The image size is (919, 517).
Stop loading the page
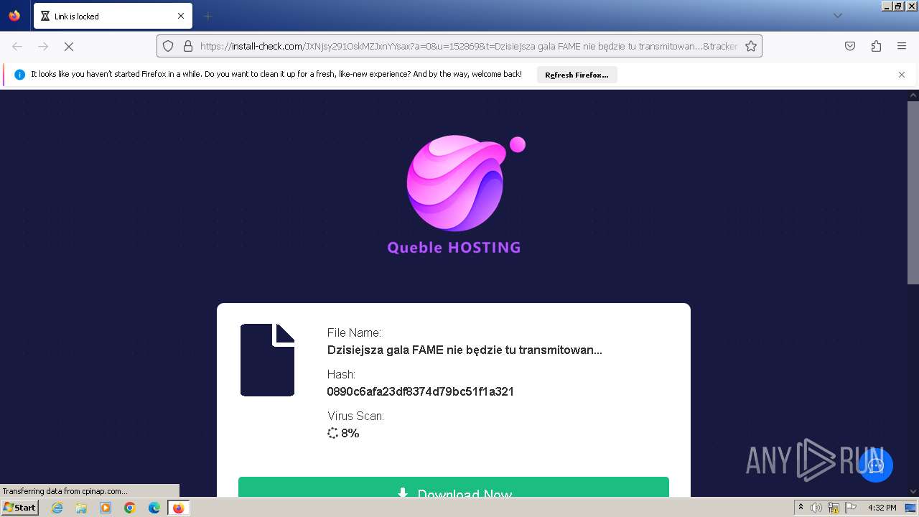pyautogui.click(x=69, y=46)
